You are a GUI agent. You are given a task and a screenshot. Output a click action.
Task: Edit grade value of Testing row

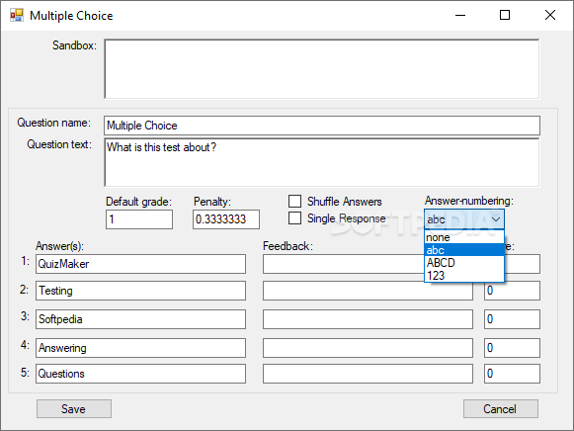click(512, 291)
